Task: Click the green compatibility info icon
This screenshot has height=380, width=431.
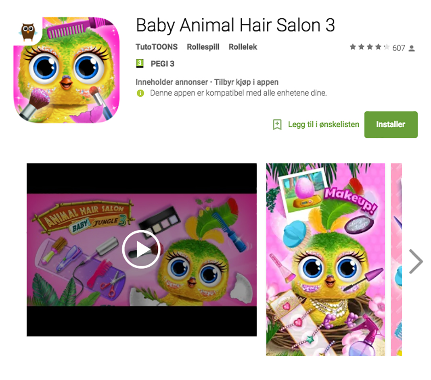Action: (140, 93)
